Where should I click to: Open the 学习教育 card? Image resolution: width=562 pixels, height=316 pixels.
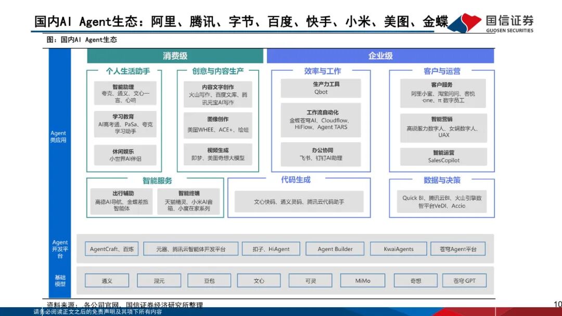pos(125,124)
